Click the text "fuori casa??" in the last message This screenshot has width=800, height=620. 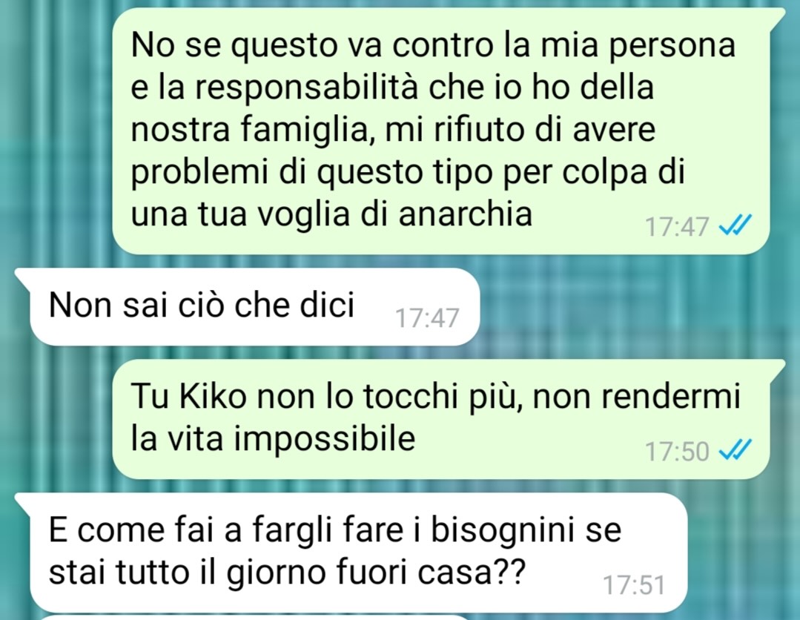(430, 572)
